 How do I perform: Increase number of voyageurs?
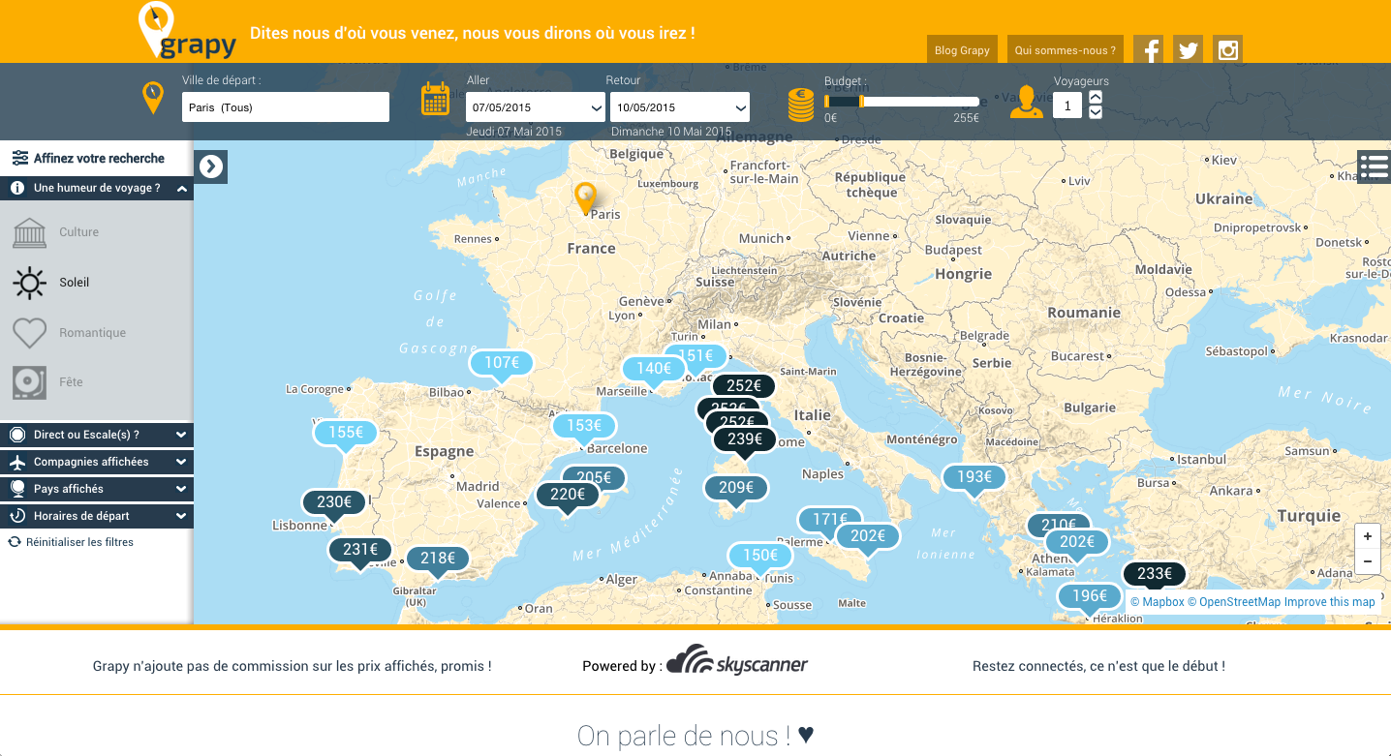click(1096, 97)
